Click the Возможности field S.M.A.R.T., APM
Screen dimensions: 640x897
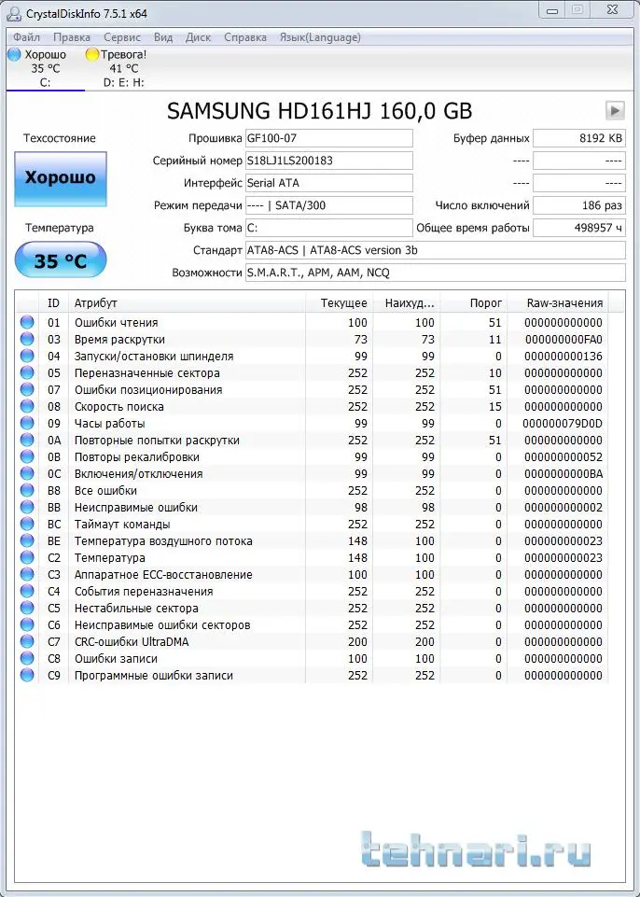(x=436, y=273)
